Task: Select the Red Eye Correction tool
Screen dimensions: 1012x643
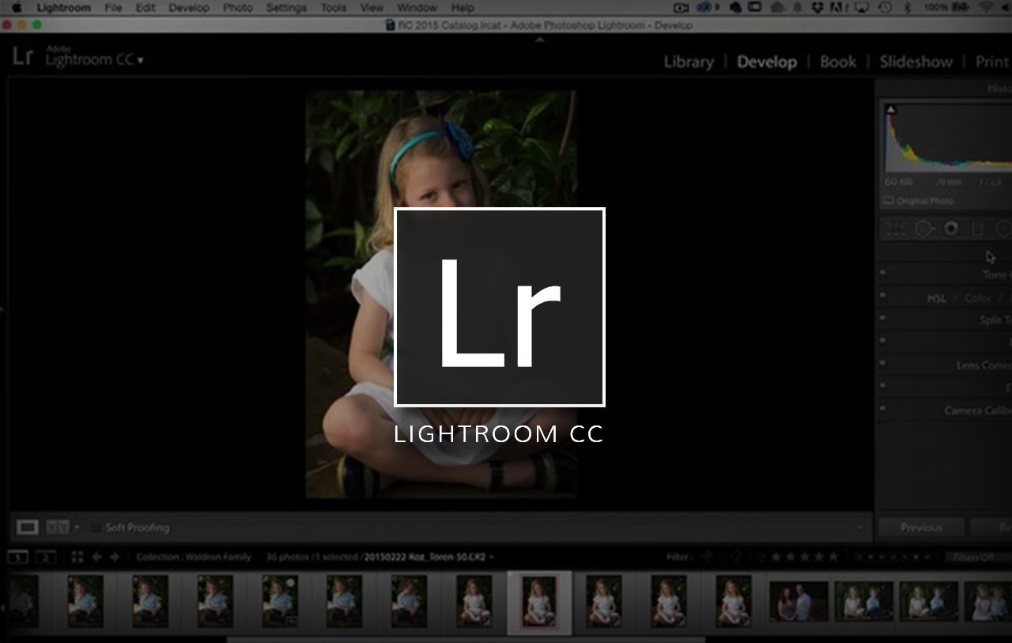Action: (x=951, y=229)
